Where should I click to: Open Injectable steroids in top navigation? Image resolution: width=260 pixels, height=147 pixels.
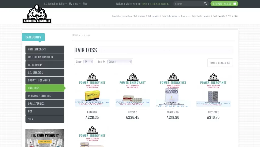pyautogui.click(x=201, y=16)
